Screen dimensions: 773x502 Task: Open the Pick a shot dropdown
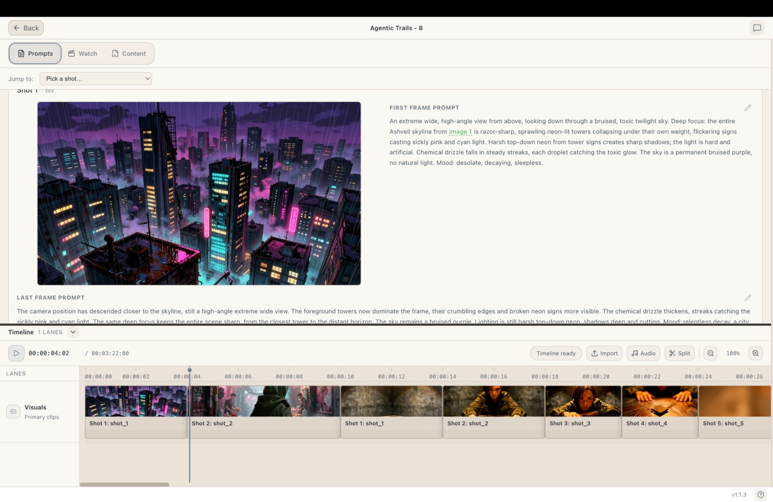pos(96,79)
